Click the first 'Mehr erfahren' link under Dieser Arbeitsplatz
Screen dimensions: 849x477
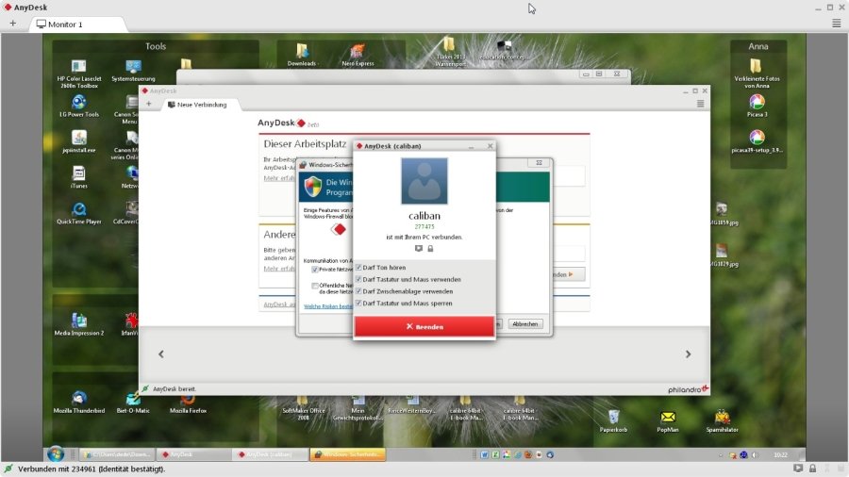tap(279, 178)
